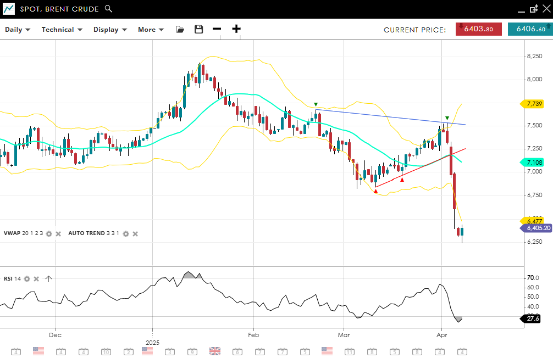Click the red sell price 6403.80
Image resolution: width=553 pixels, height=358 pixels.
(478, 30)
